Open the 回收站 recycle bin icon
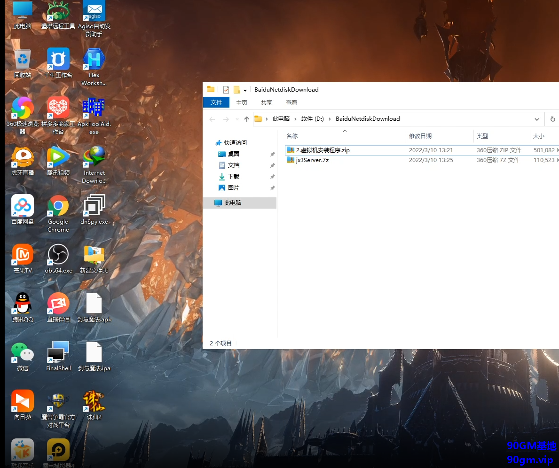Image resolution: width=559 pixels, height=468 pixels. click(23, 63)
